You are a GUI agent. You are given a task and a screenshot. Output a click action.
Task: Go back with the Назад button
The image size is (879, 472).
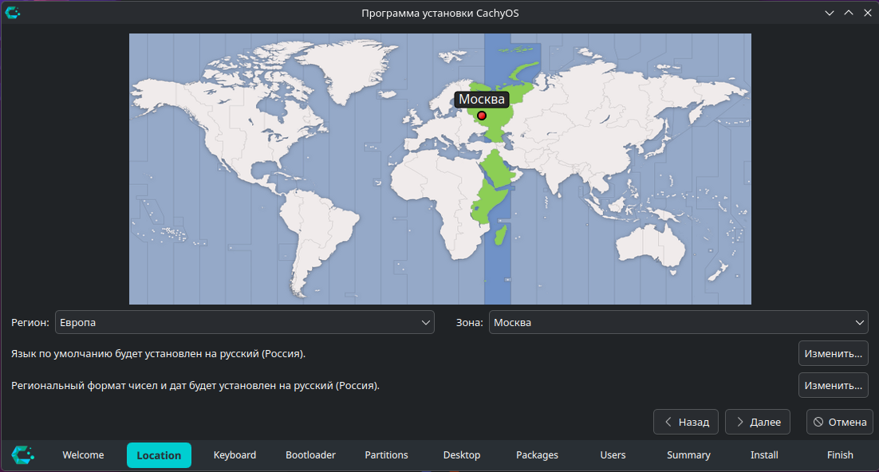686,422
